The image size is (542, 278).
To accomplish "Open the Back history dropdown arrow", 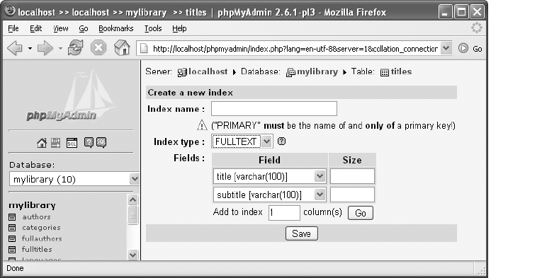I will coord(30,48).
